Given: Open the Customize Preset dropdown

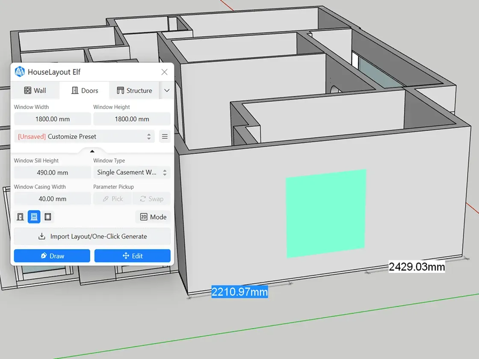Looking at the screenshot, I should (x=84, y=137).
